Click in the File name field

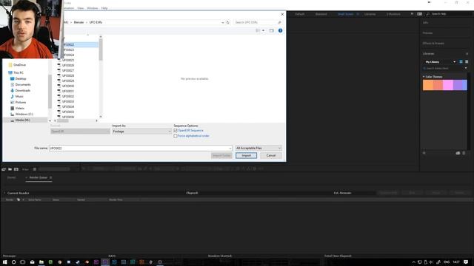pos(140,148)
